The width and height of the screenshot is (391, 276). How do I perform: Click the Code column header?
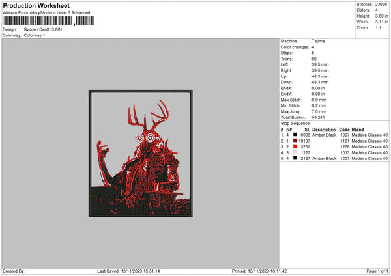(x=344, y=129)
